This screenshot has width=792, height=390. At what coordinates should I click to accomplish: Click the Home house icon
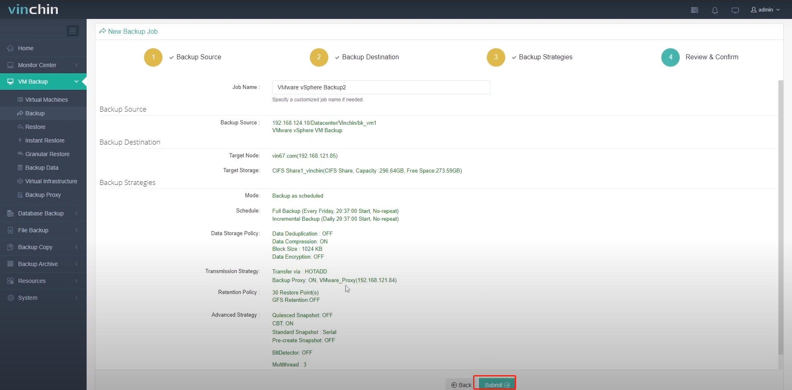(11, 48)
